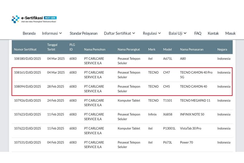Image resolution: width=244 pixels, height=163 pixels.
Task: Click the Masuk login link
Action: (230, 33)
